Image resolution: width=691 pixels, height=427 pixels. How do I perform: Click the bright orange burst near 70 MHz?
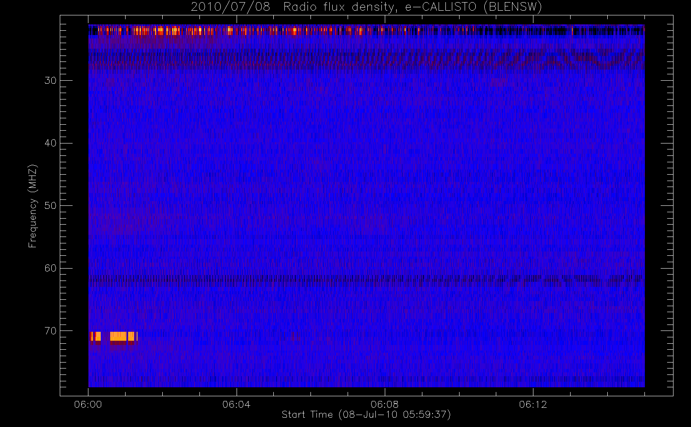click(114, 336)
